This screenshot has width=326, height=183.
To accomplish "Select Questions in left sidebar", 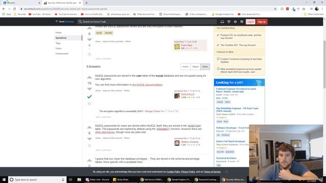I will click(68, 38).
